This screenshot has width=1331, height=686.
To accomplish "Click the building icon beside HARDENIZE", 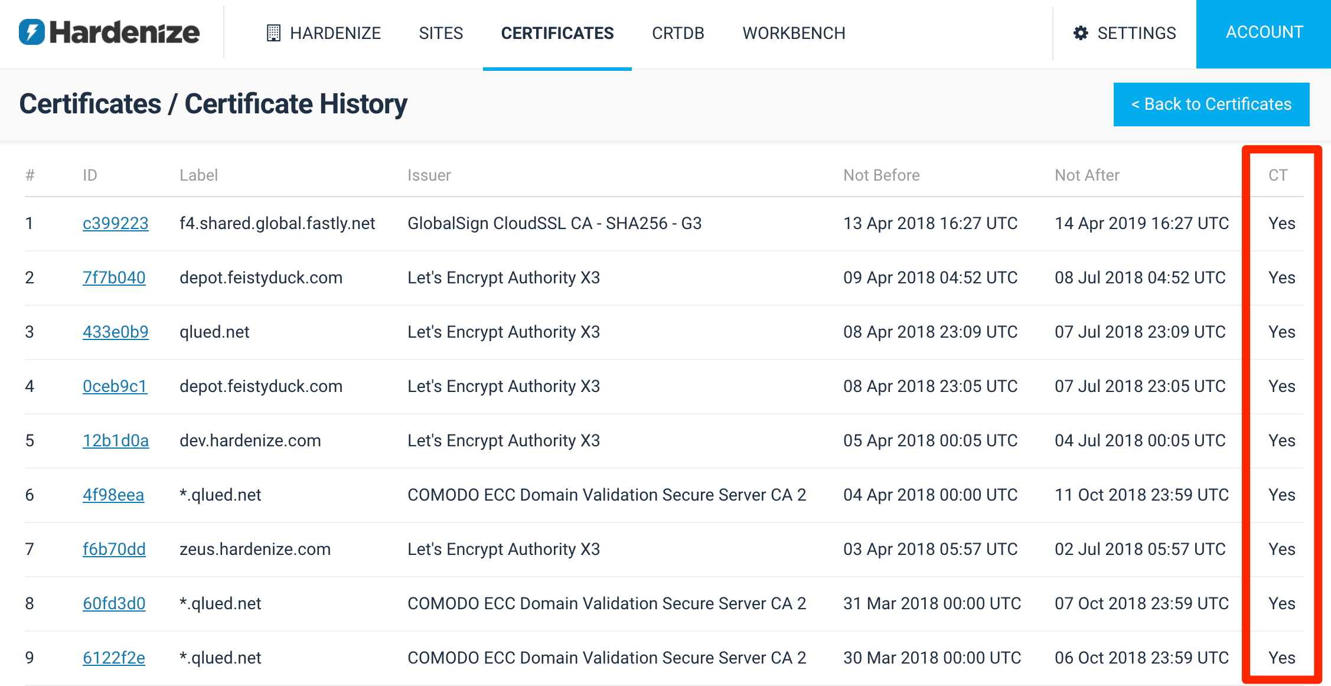I will (273, 33).
